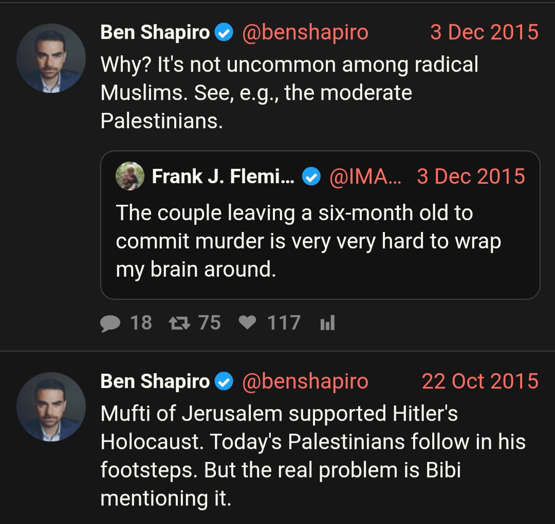Click the quoted tweet's 3 Dec 2015 date
The height and width of the screenshot is (524, 555).
coord(471,176)
